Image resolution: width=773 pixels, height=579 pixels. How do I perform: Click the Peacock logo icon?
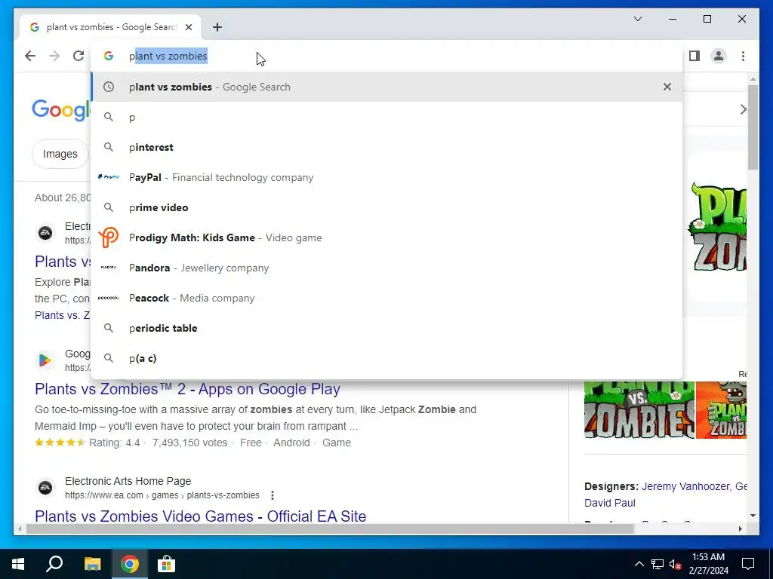point(109,297)
